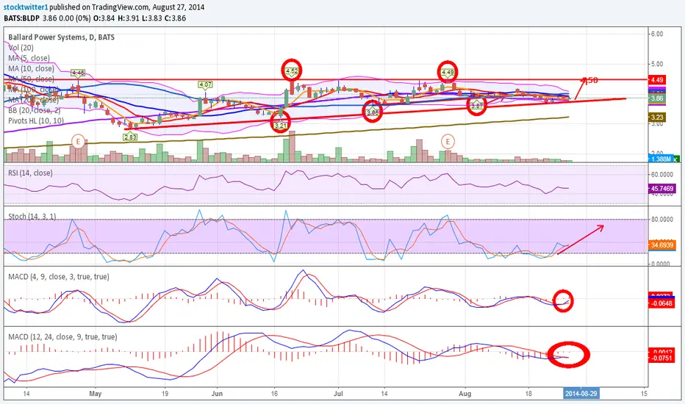
Task: Open the earnings E marker before August
Action: point(448,142)
